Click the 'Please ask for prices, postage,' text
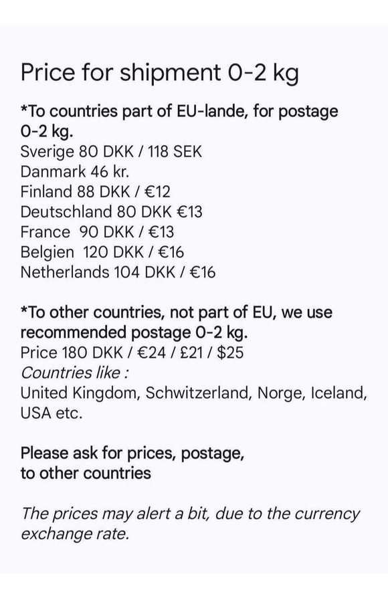The height and width of the screenshot is (602, 388). coord(132,454)
